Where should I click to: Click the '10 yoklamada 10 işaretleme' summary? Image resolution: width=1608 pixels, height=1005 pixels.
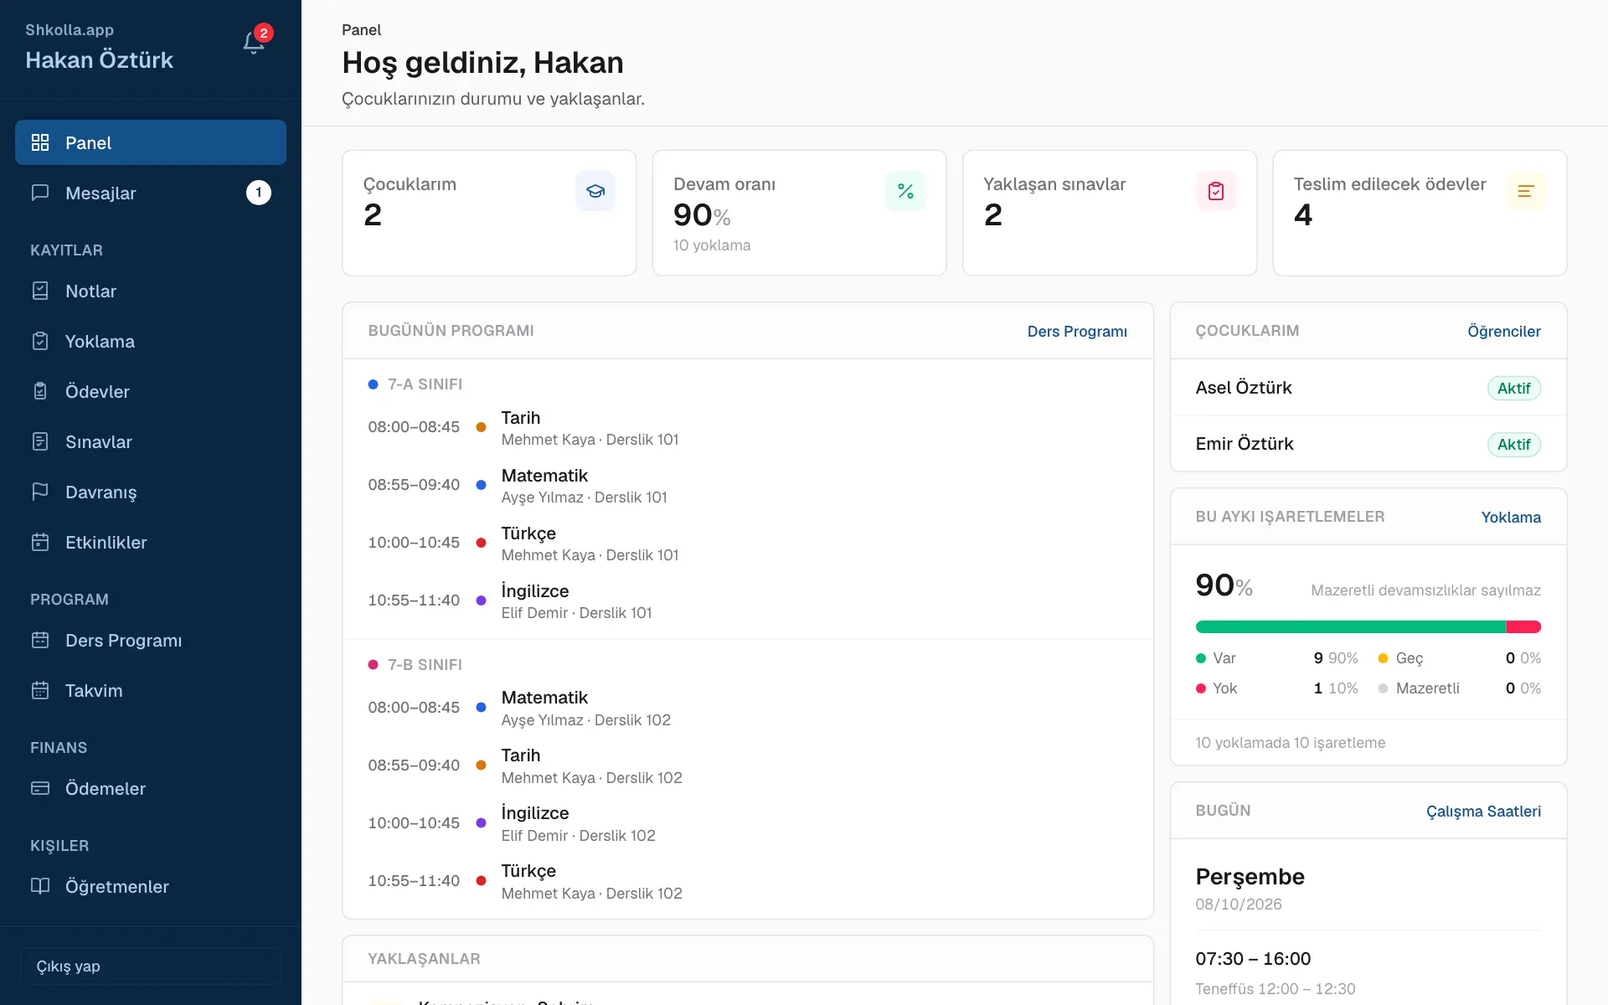pyautogui.click(x=1290, y=742)
